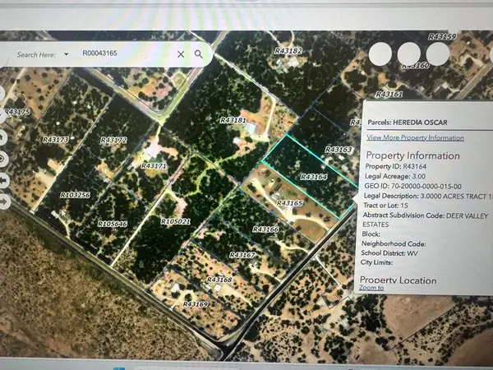Select parcel R43165 on the map
The height and width of the screenshot is (370, 493).
tap(290, 202)
